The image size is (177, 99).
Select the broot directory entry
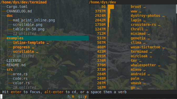tap(136, 7)
